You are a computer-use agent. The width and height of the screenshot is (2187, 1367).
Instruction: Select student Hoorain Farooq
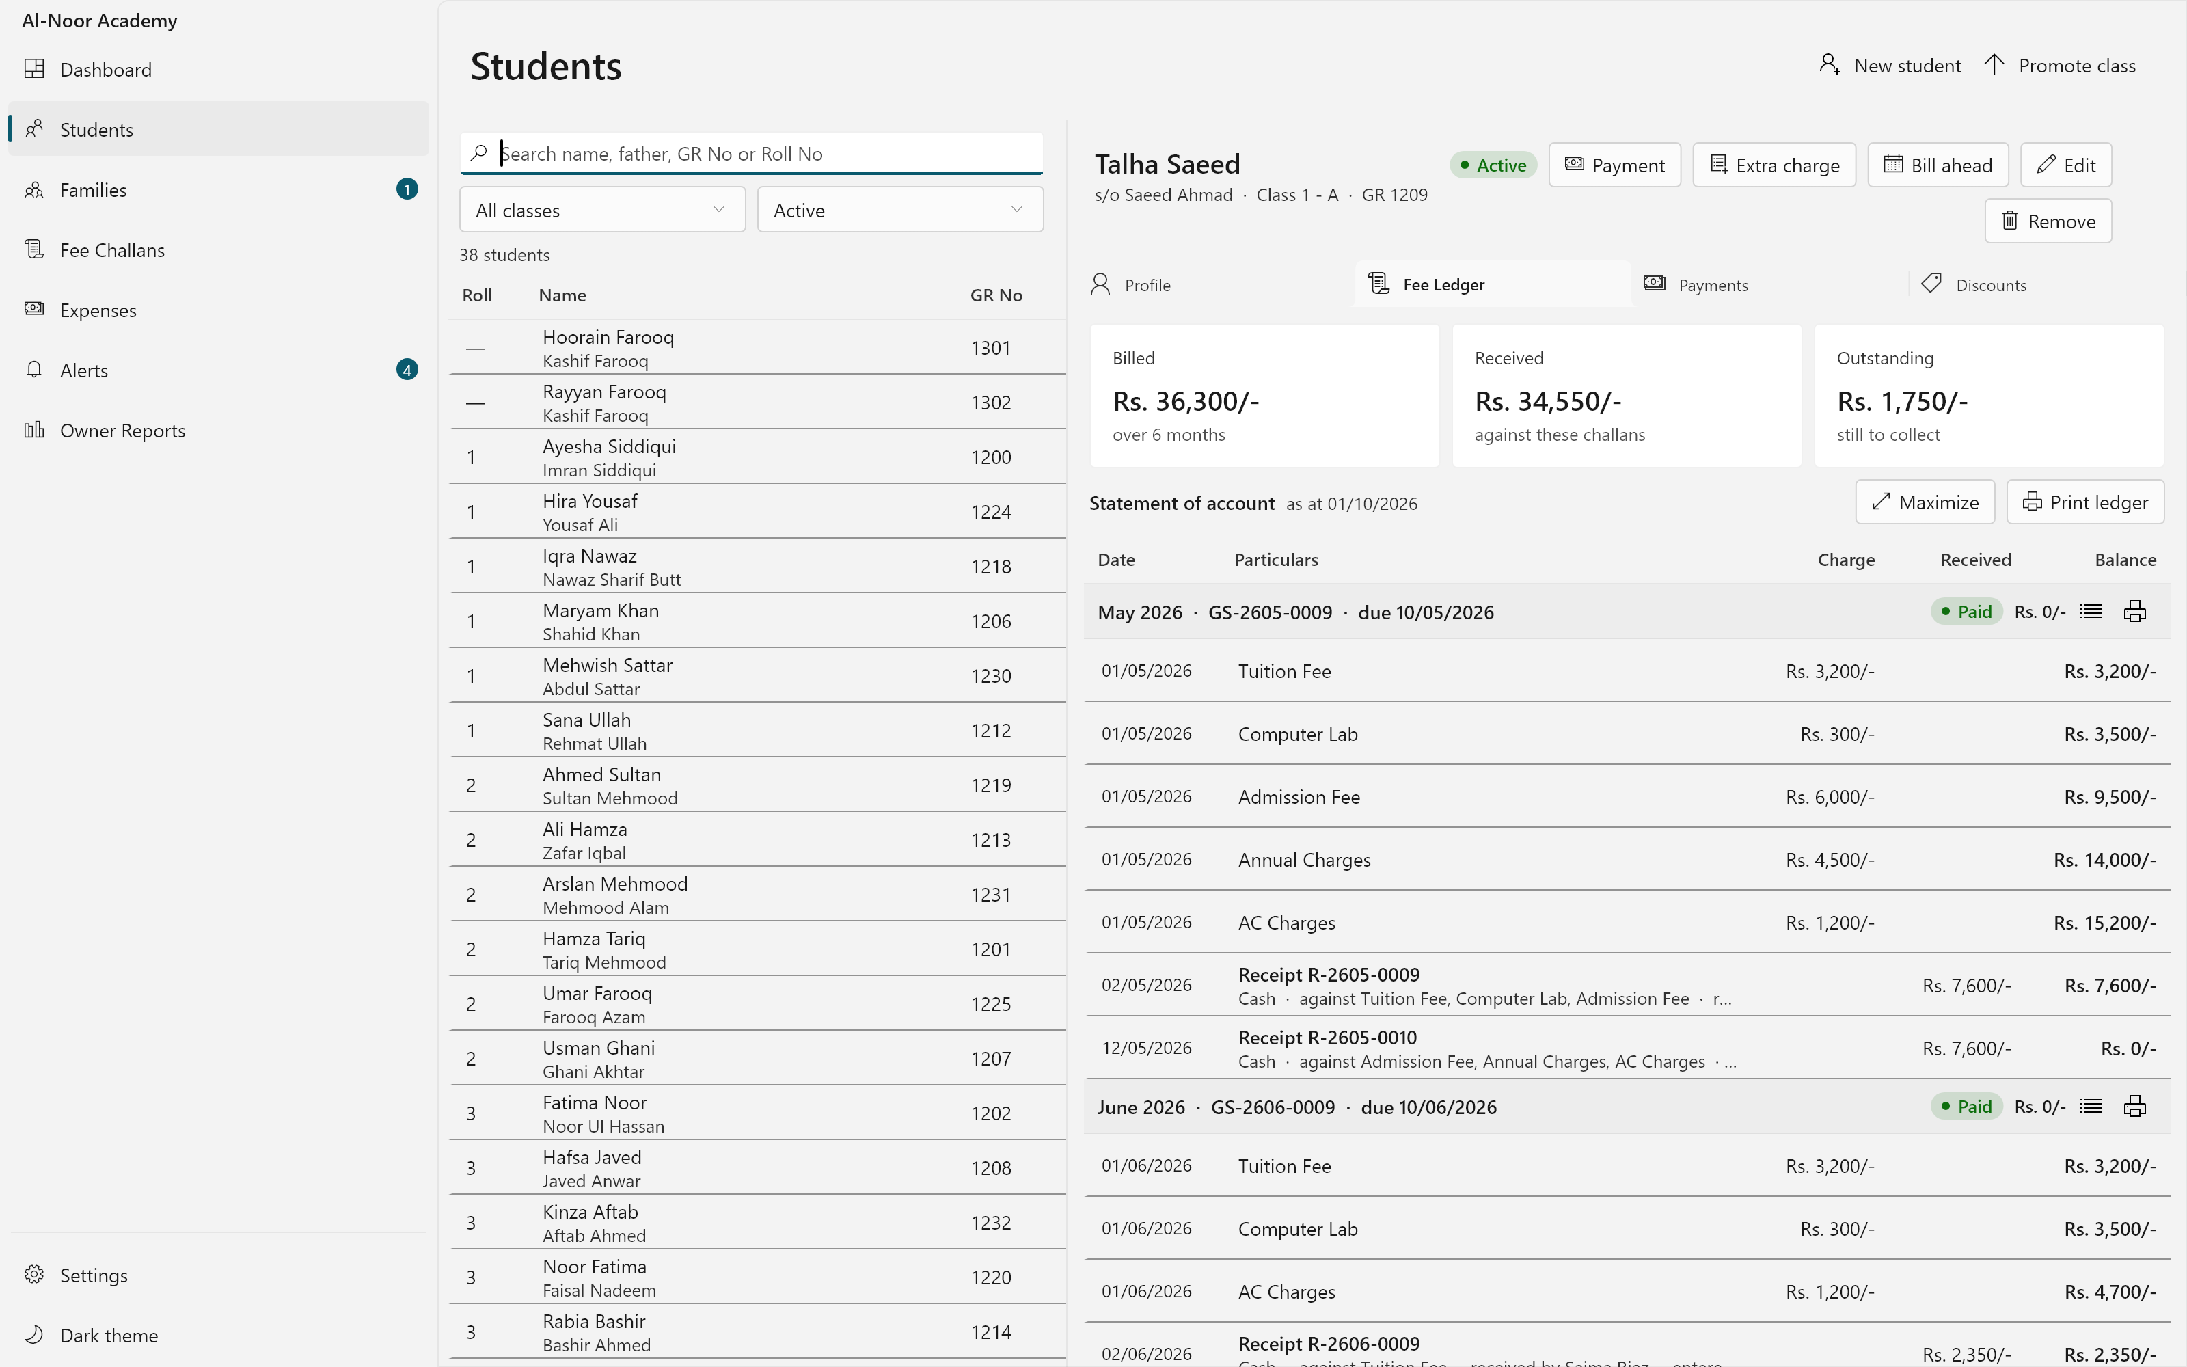pyautogui.click(x=757, y=347)
